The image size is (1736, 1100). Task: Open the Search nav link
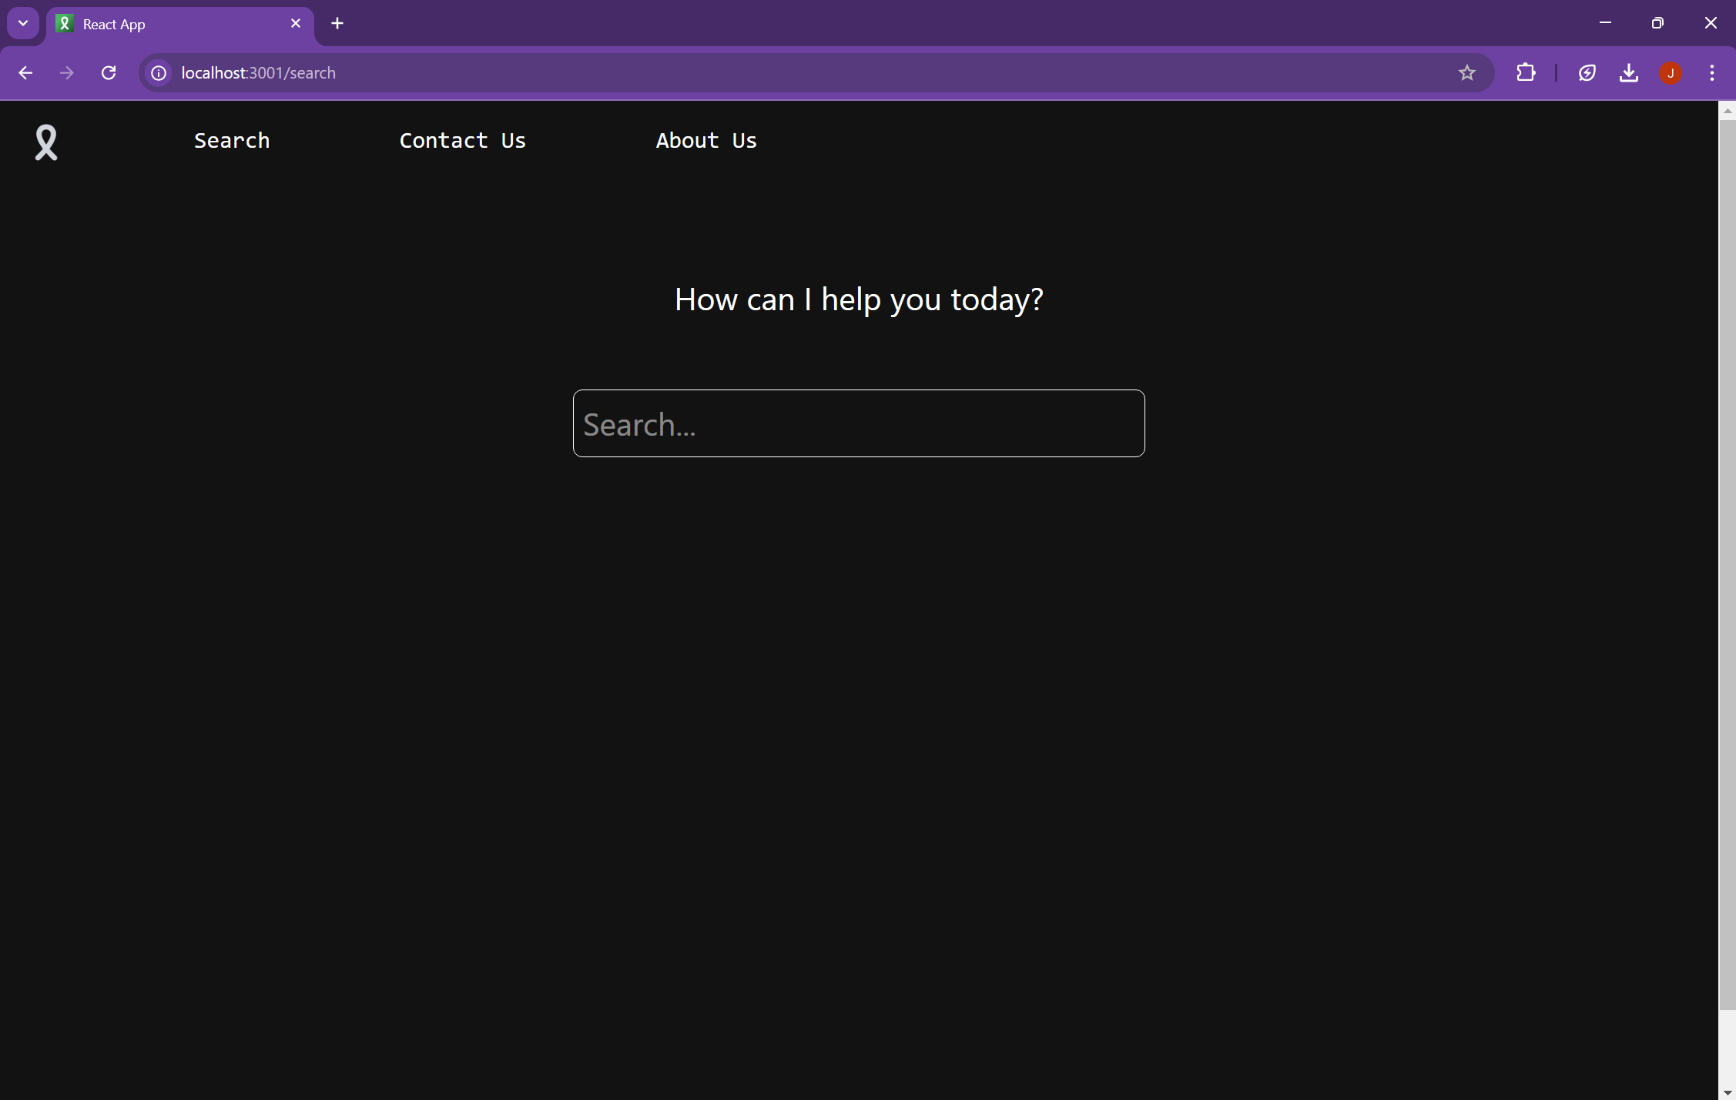[x=232, y=141]
